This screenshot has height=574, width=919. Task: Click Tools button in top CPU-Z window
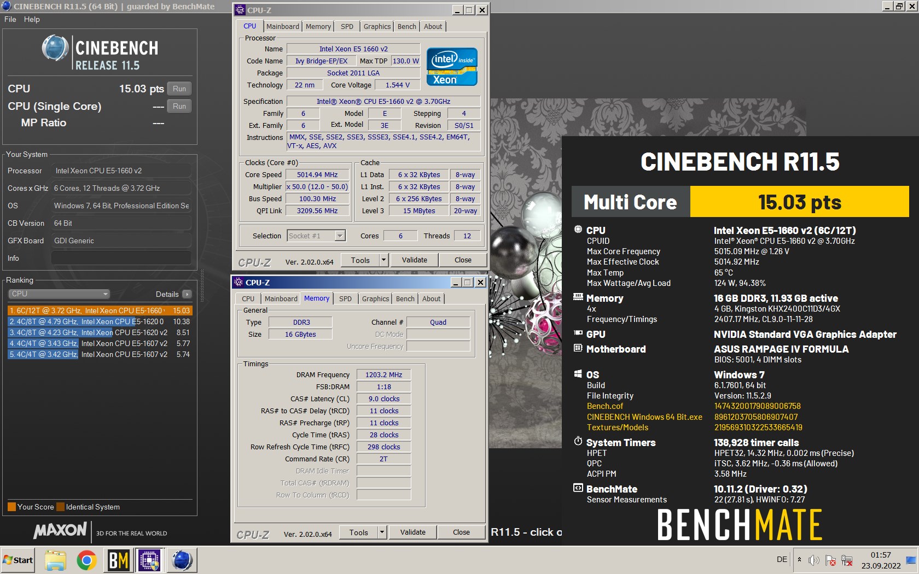coord(360,260)
